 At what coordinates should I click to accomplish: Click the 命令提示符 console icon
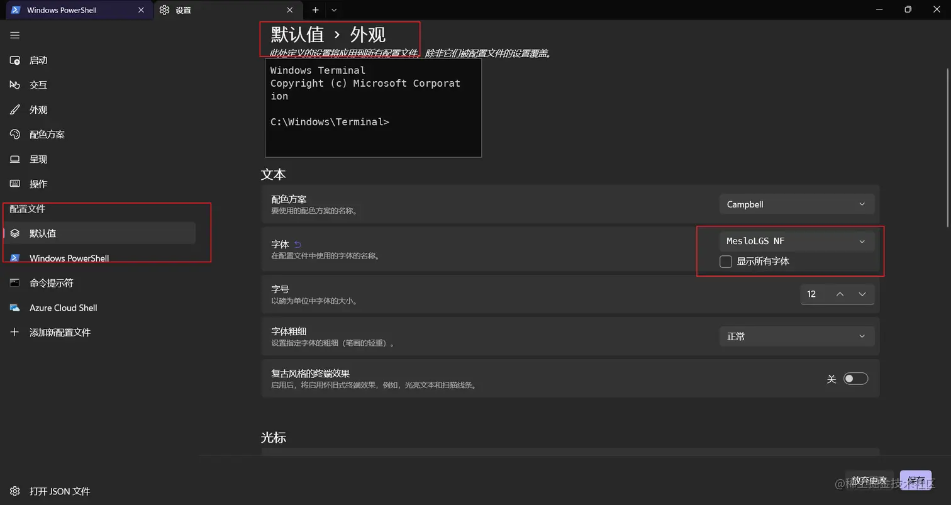pyautogui.click(x=15, y=283)
